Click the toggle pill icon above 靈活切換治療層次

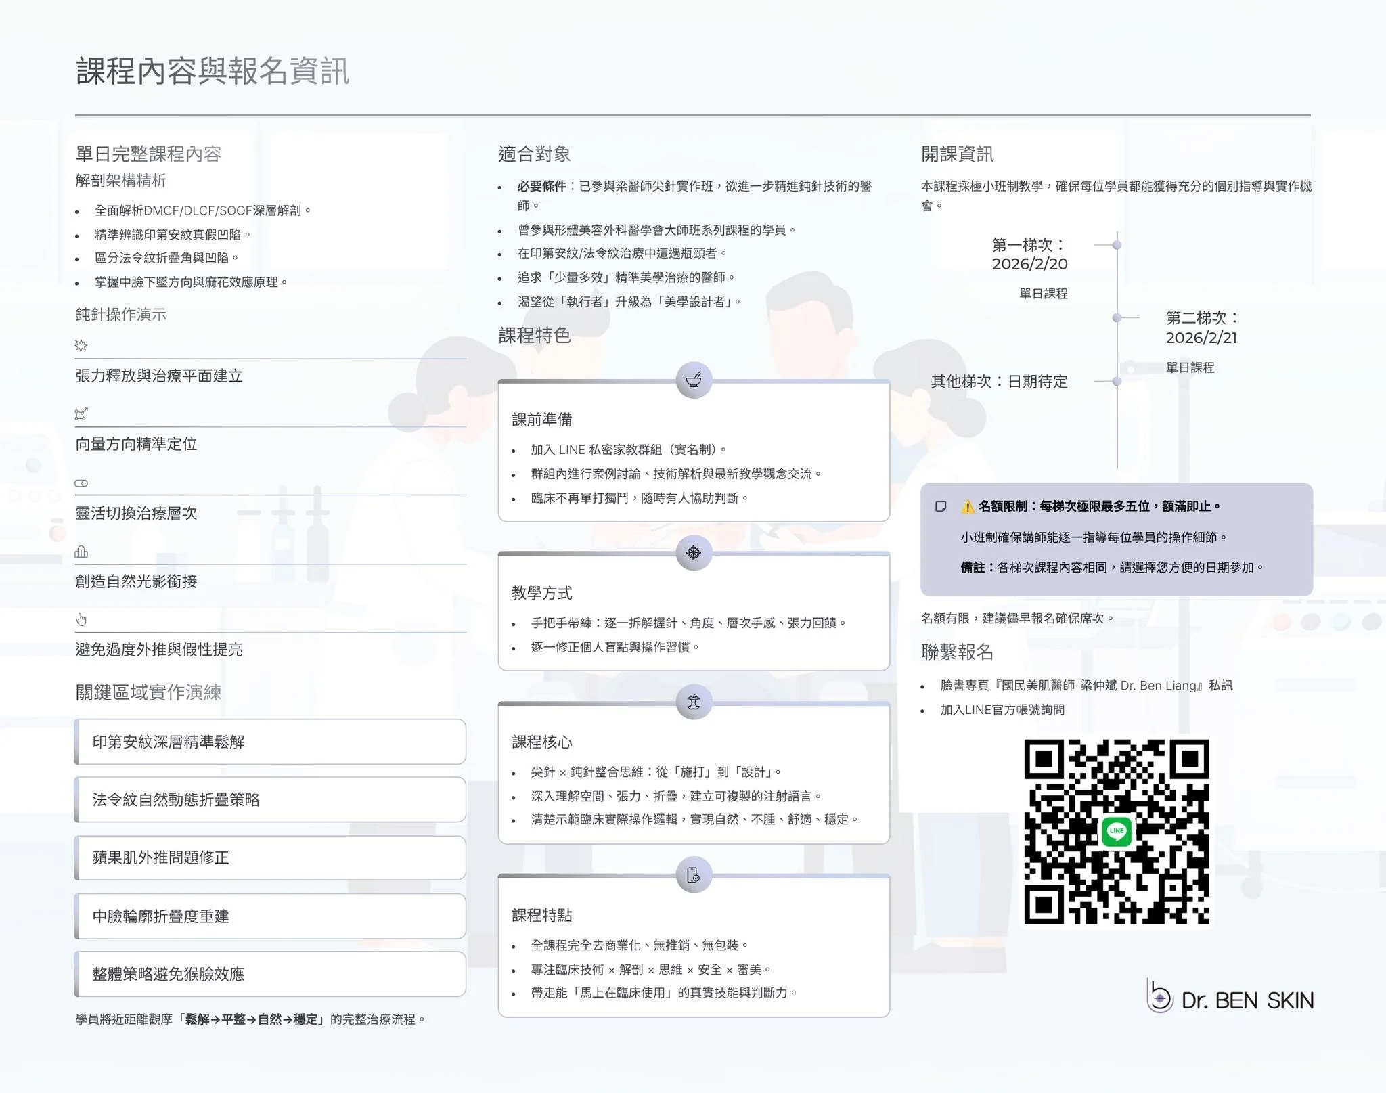81,483
